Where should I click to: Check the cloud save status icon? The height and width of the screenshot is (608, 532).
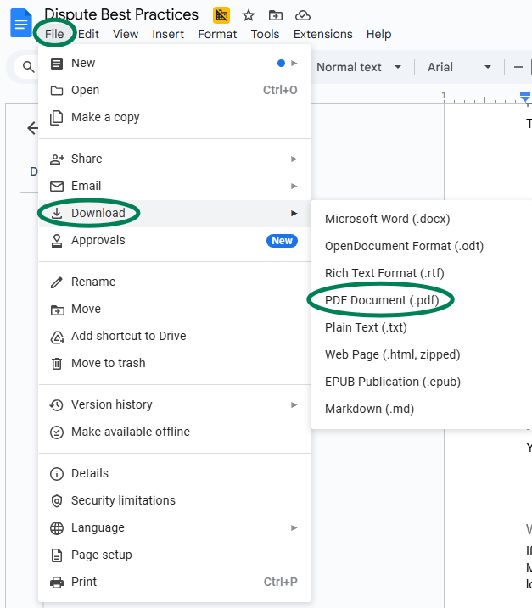coord(302,15)
